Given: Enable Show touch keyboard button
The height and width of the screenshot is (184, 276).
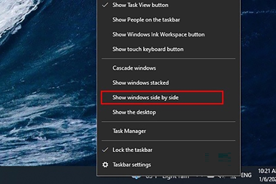Looking at the screenshot, I should 148,49.
